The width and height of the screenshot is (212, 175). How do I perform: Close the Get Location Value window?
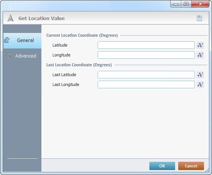point(200,4)
